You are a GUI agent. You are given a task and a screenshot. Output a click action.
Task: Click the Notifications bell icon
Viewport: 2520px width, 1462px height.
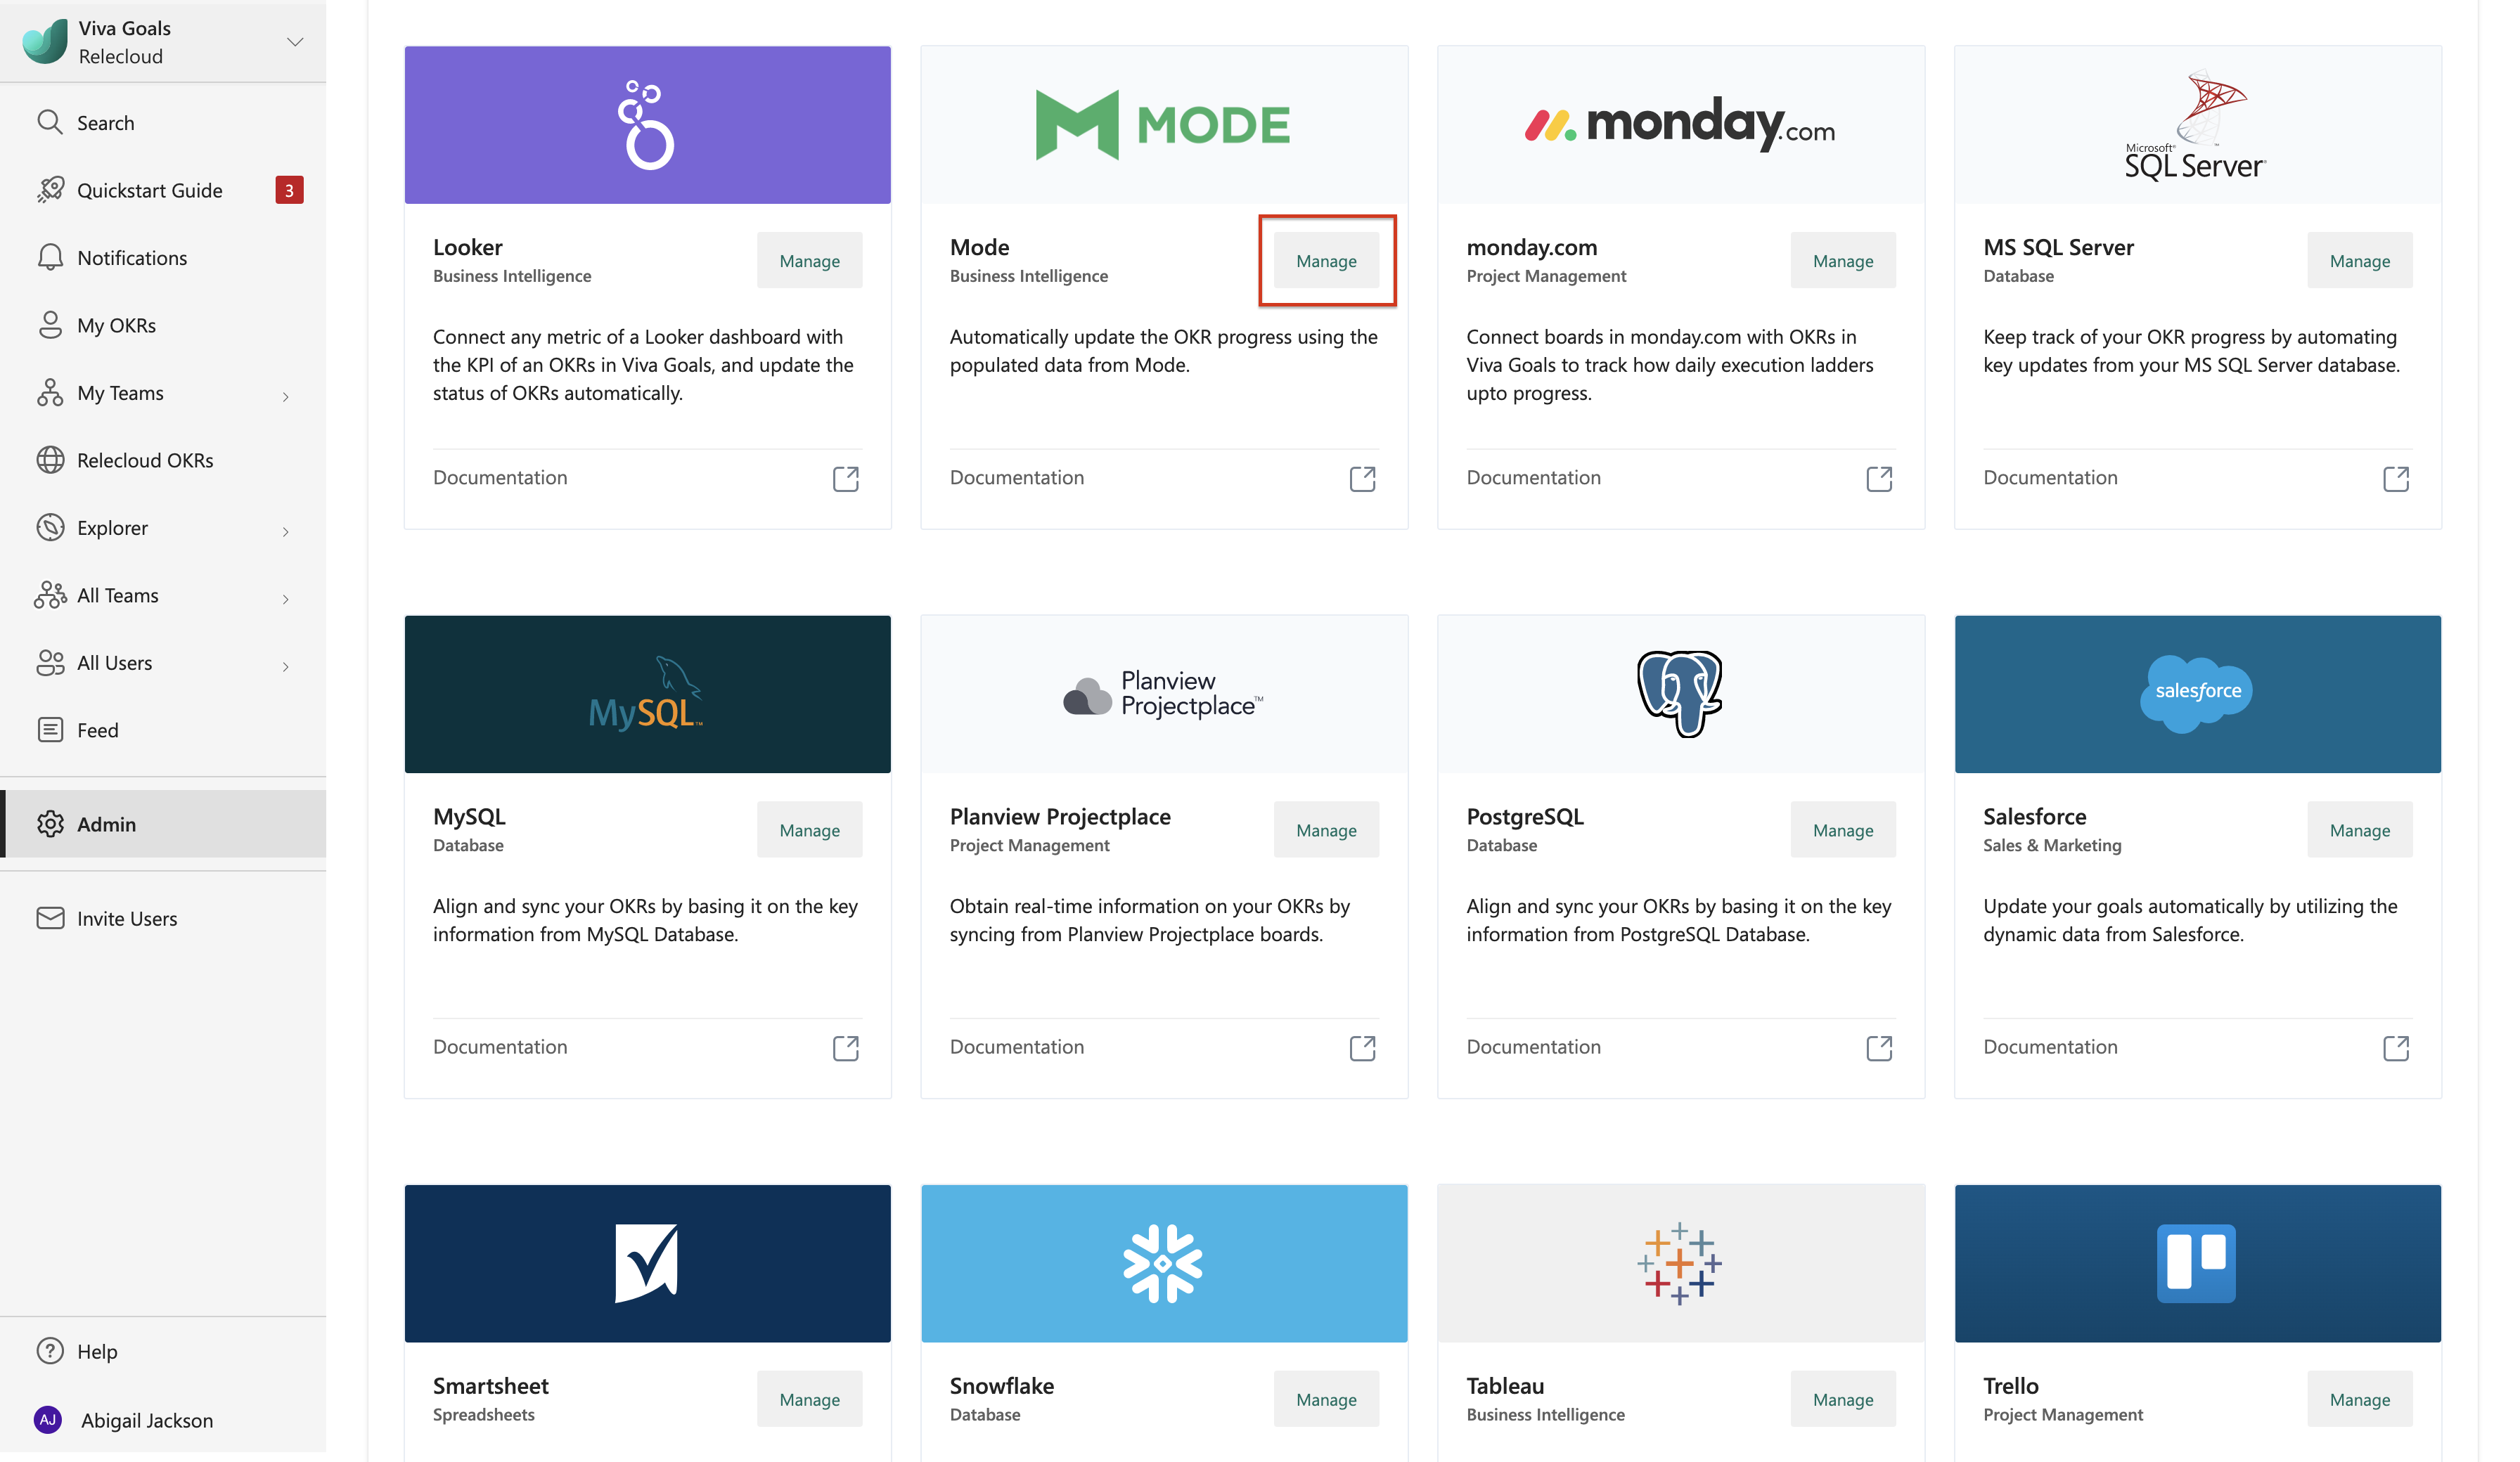[49, 257]
